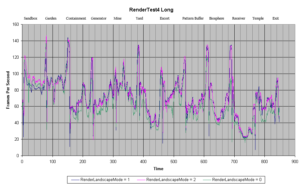Screen dimensions: 303x186
Task: Click the 400 tick on the Time axis
Action: pyautogui.click(x=143, y=162)
